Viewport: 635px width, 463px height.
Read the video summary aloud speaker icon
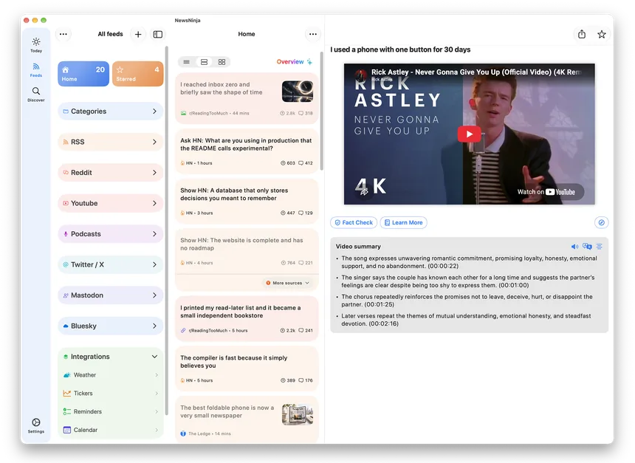pyautogui.click(x=574, y=247)
